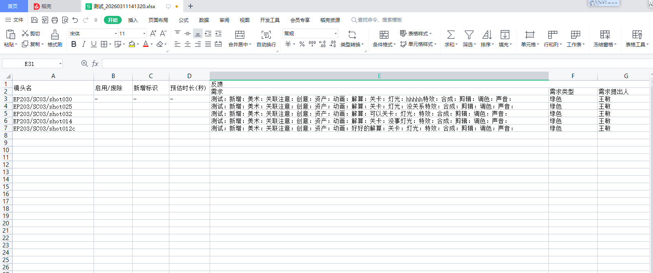This screenshot has height=273, width=653.
Task: Click the Print icon in quick access toolbar
Action: pyautogui.click(x=55, y=20)
